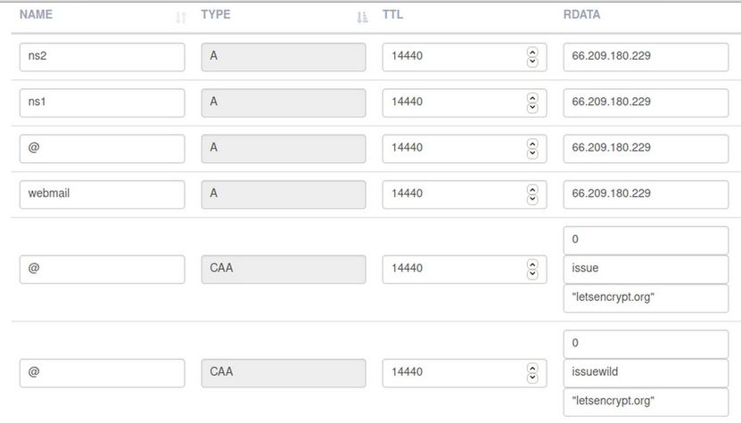Click TTL stepper arrows in webmail row
Screen dimensions: 741x423
[x=533, y=193]
